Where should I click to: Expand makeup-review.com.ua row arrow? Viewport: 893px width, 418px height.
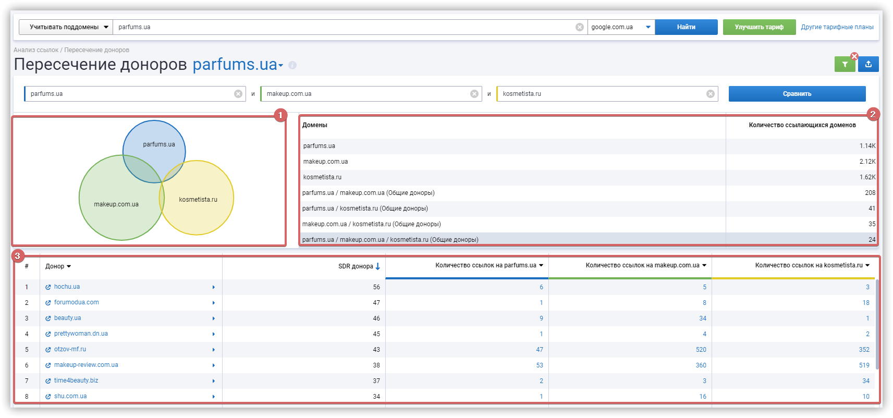point(214,365)
